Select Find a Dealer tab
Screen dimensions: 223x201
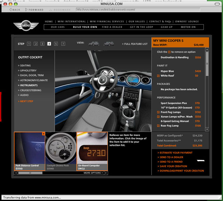(x=112, y=27)
